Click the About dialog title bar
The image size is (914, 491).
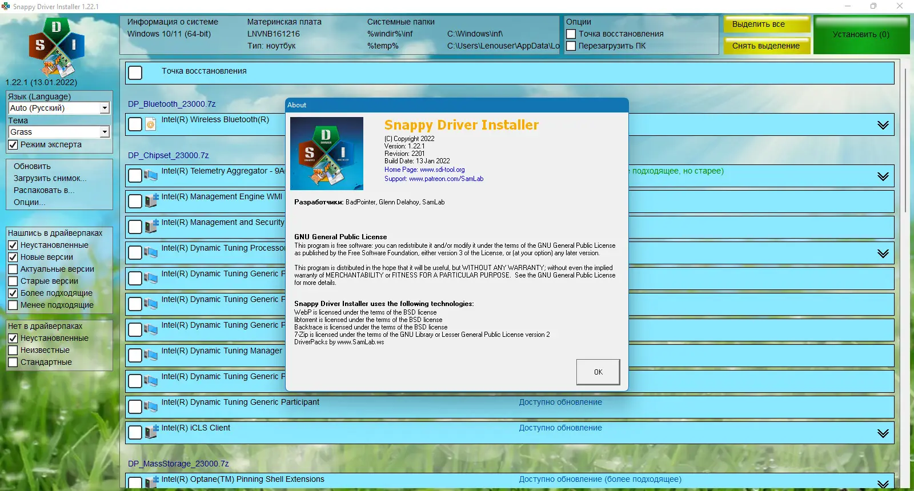[457, 105]
